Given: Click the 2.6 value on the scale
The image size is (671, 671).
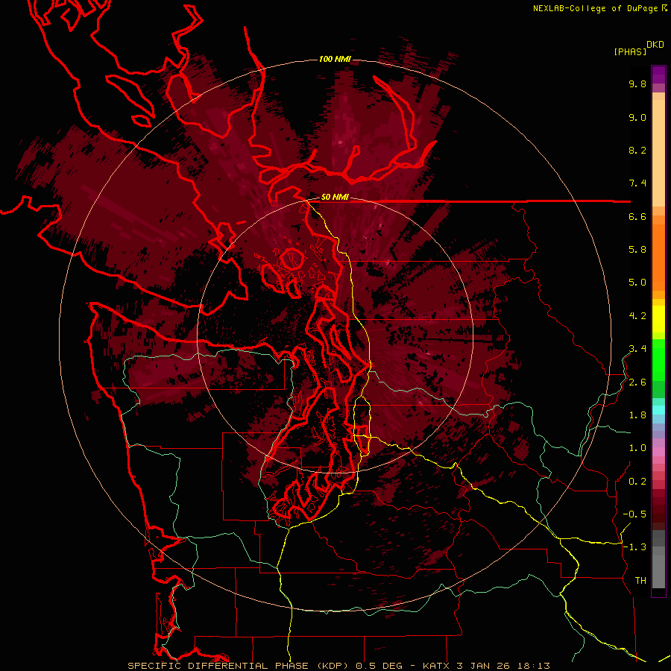Looking at the screenshot, I should (637, 382).
